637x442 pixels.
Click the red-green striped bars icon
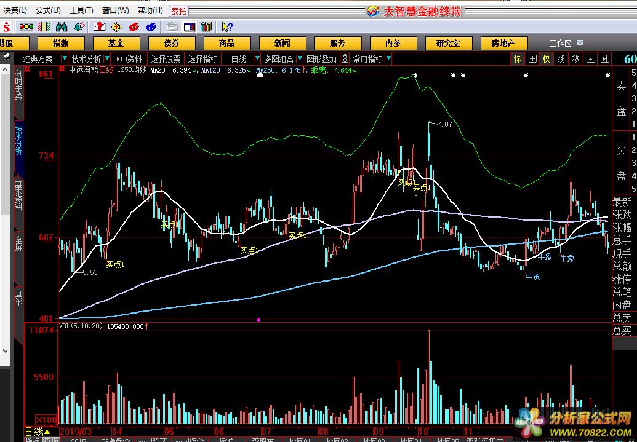(x=44, y=27)
